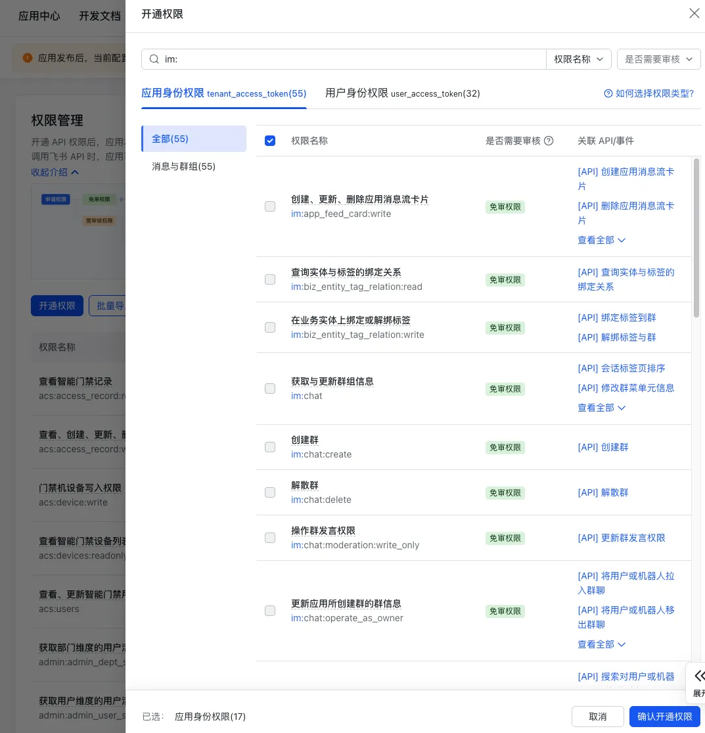Click the 在业务实体上绑定或解绑标签 permission name
Screen dimensions: 705x733
351,320
